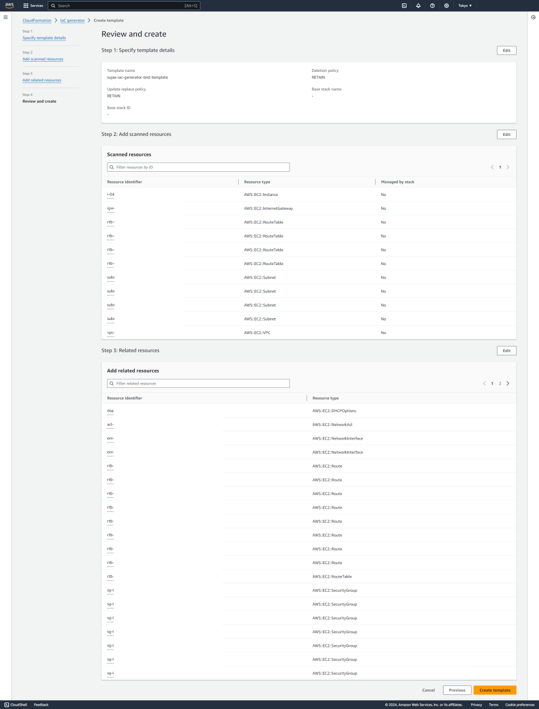Click the magnifier in the Filter related resources field
Screen dimensions: 539x709
pyautogui.click(x=111, y=383)
